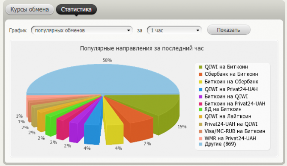Switch to the Статистика tab
The height and width of the screenshot is (166, 287).
point(76,9)
